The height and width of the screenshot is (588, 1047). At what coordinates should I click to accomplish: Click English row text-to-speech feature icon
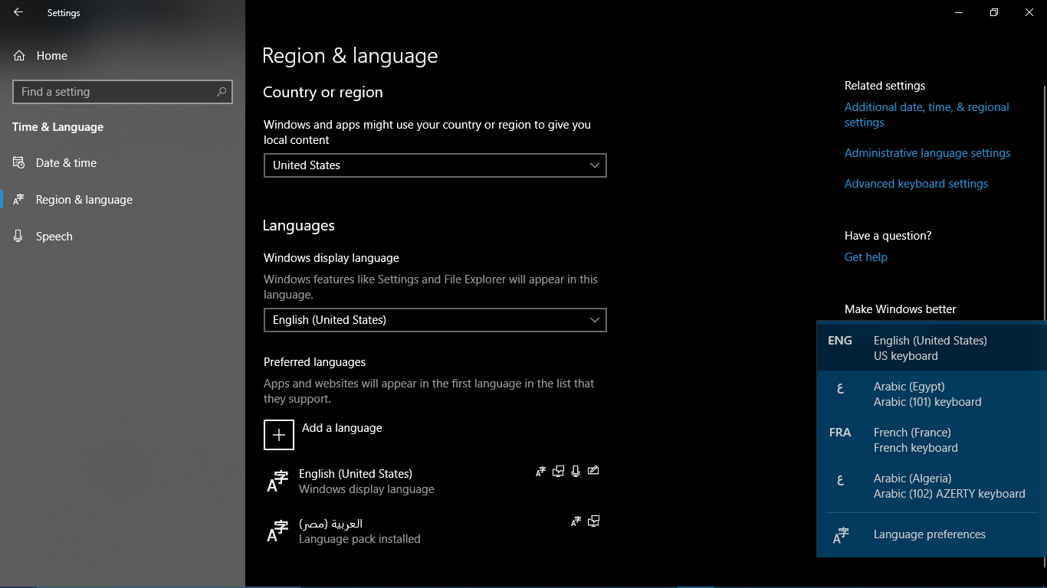click(x=559, y=471)
